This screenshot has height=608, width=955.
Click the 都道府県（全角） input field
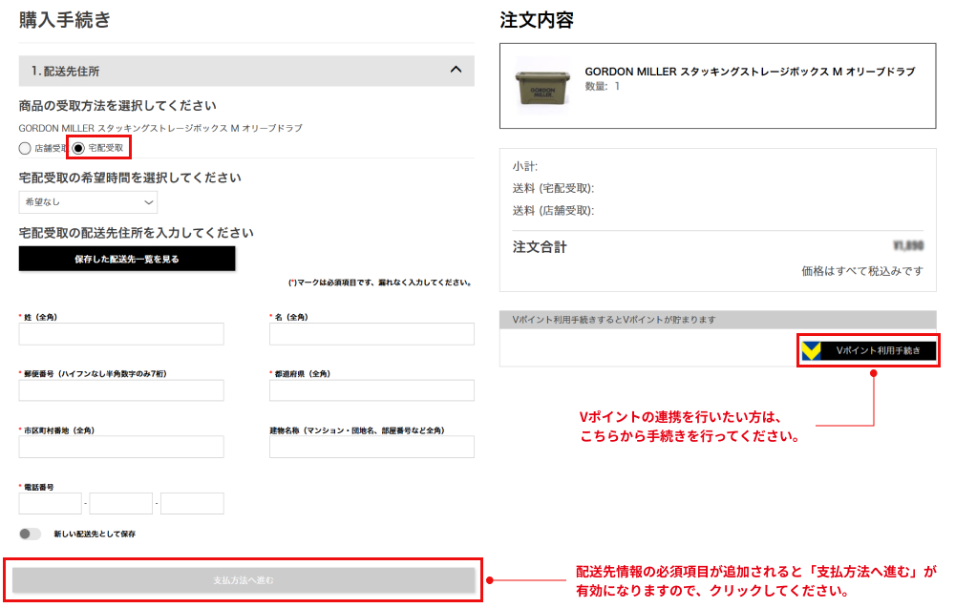coord(371,390)
